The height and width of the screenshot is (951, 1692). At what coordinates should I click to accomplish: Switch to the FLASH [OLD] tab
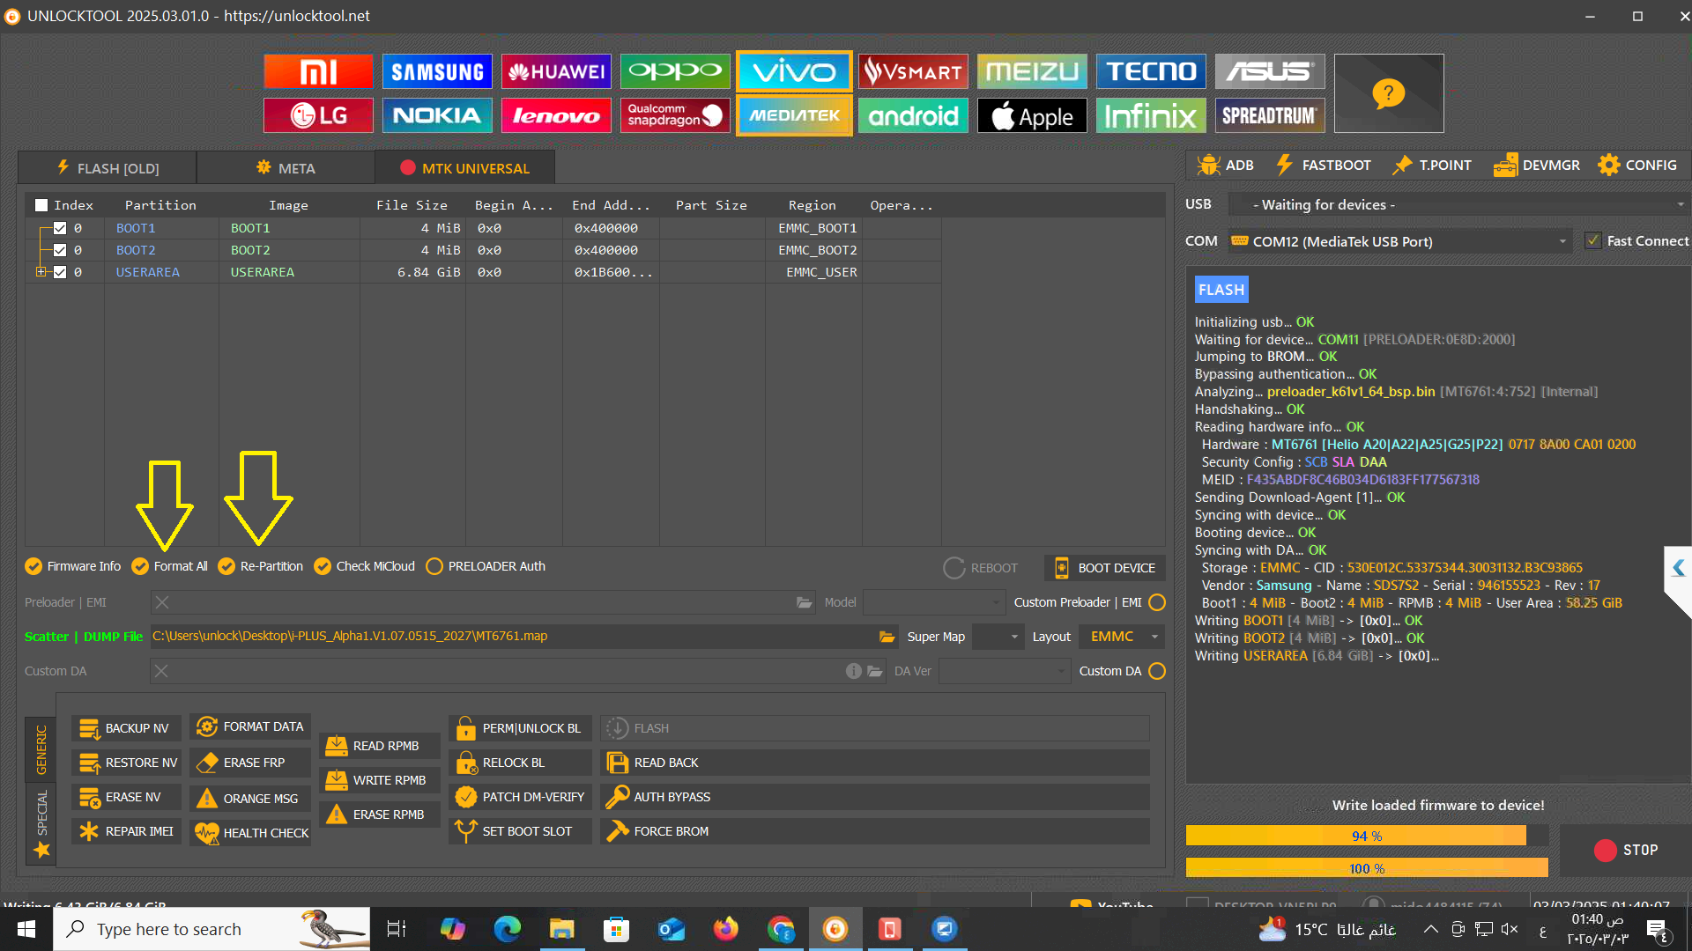pos(108,168)
